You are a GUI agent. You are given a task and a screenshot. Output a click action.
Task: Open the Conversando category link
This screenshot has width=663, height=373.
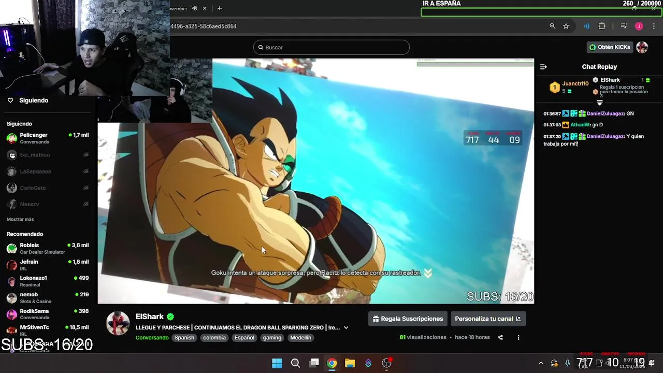152,338
